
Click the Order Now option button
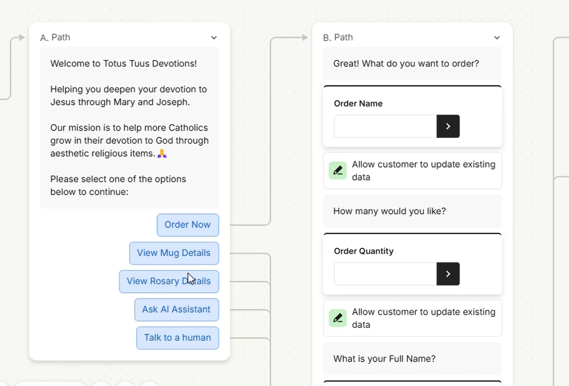click(187, 225)
